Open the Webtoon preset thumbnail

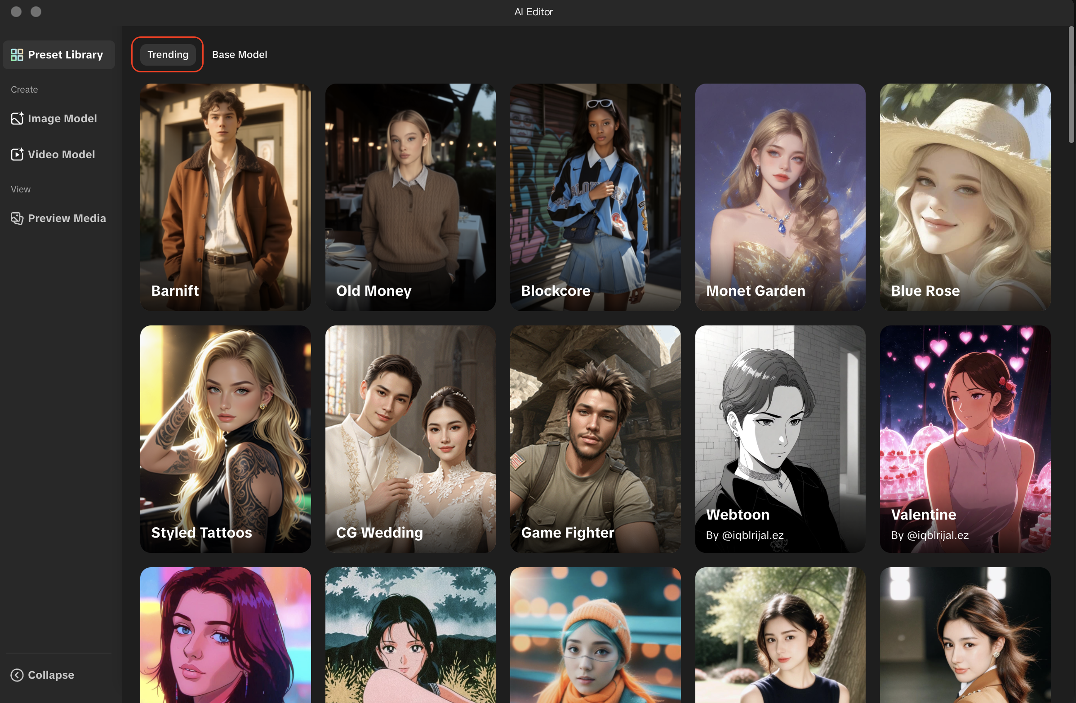pos(780,439)
